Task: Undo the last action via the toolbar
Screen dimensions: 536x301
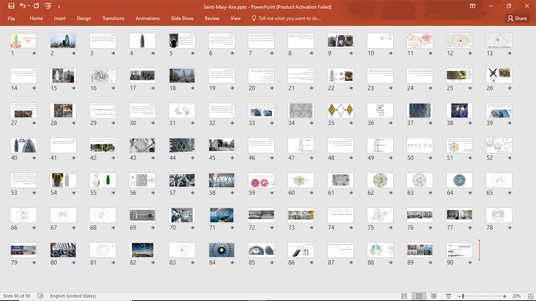Action: click(23, 6)
